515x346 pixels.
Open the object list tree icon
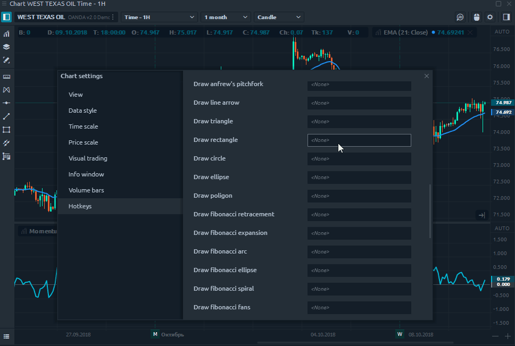pos(6,156)
